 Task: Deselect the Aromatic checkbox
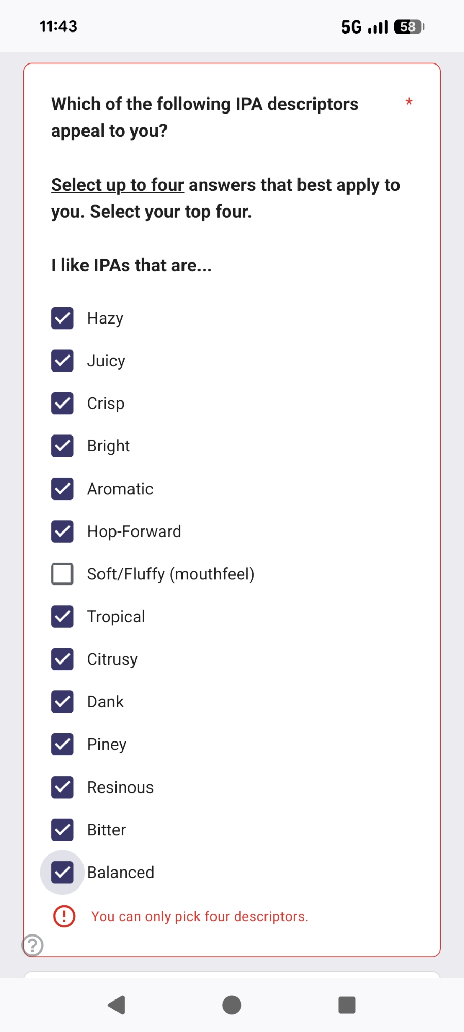(62, 489)
